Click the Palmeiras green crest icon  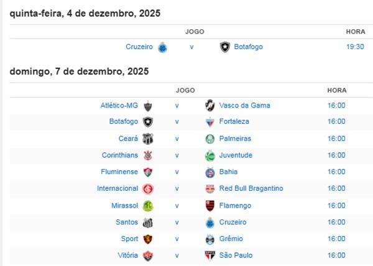(210, 139)
